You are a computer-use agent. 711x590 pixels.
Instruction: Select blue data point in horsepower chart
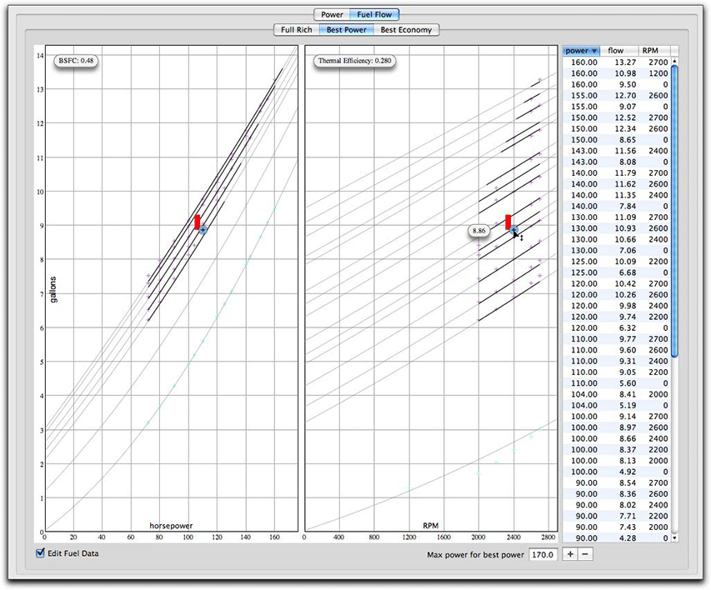[203, 229]
